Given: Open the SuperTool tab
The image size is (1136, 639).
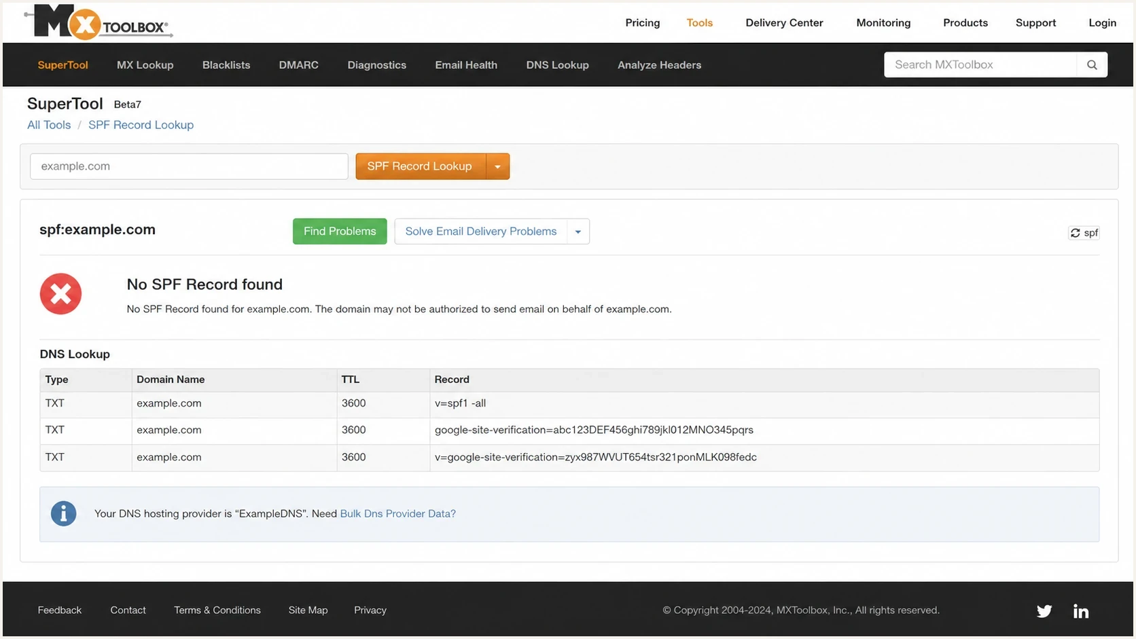Looking at the screenshot, I should pyautogui.click(x=63, y=65).
